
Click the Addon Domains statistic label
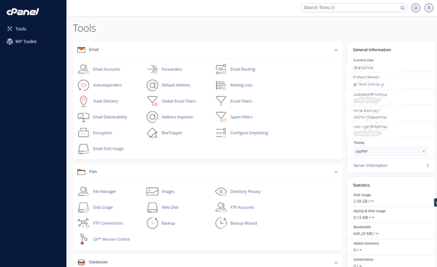click(x=366, y=243)
